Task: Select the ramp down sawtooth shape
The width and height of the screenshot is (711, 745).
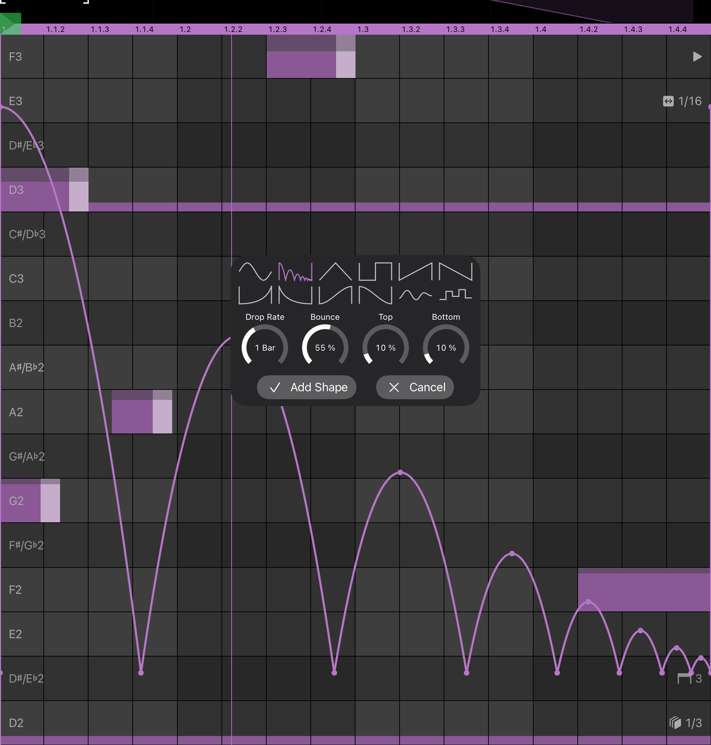Action: click(x=456, y=272)
